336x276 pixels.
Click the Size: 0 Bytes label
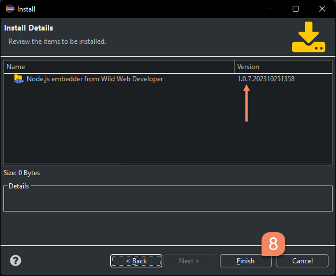click(21, 173)
